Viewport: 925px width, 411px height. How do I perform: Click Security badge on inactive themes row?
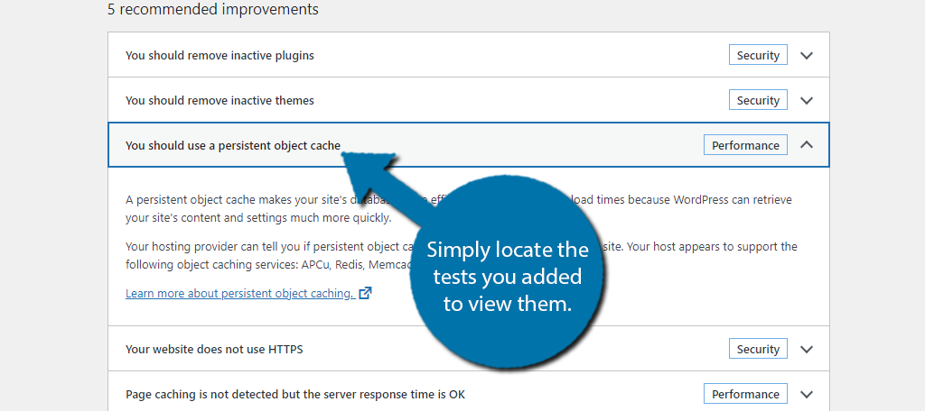(x=758, y=100)
